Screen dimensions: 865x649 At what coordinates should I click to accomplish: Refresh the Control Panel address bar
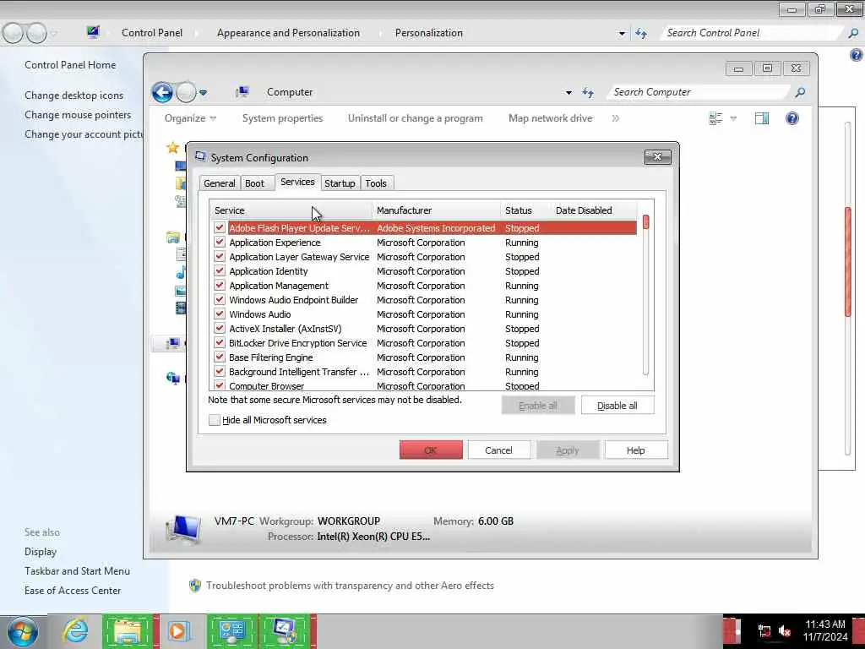(x=641, y=33)
